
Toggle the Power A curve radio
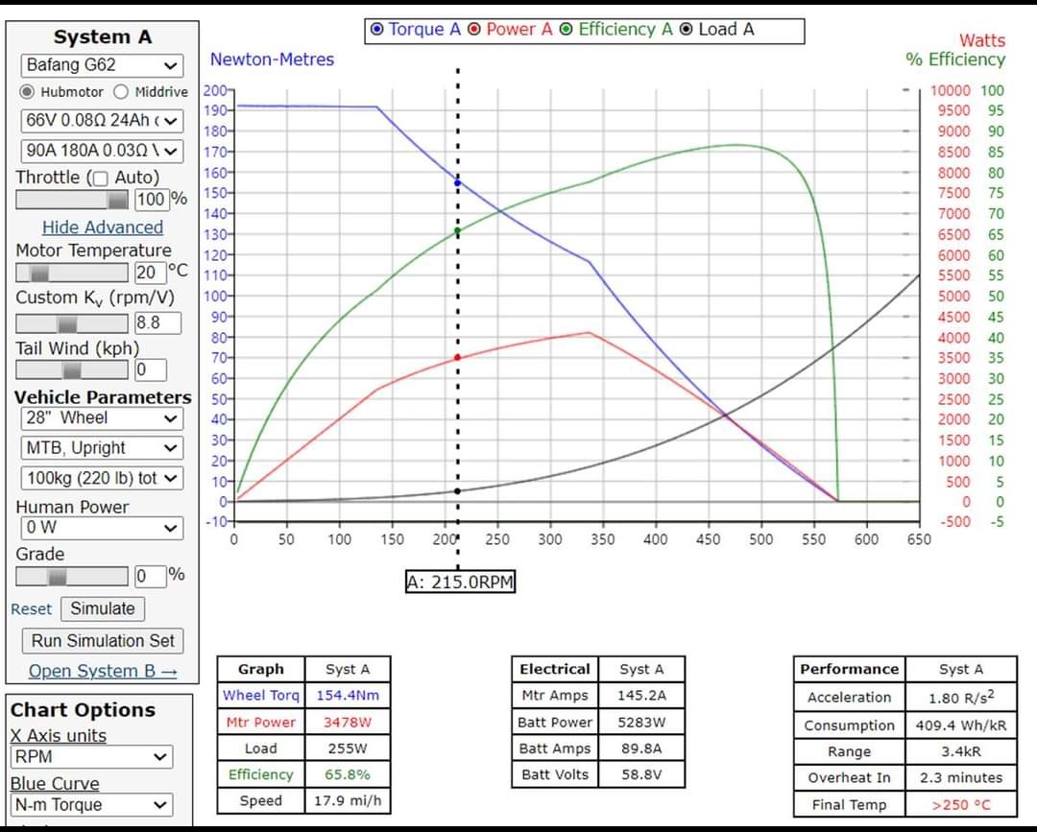click(474, 30)
